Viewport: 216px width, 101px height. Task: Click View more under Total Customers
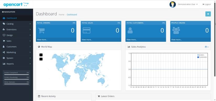132,40
